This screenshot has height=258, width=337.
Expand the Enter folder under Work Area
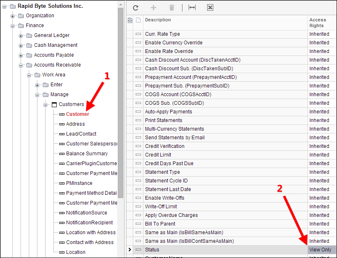[36, 84]
